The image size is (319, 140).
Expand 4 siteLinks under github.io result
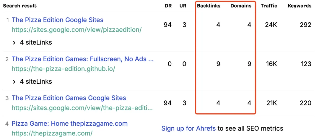tap(32, 82)
